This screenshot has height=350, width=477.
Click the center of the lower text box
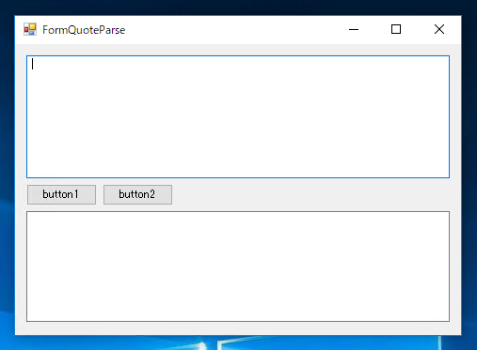point(238,266)
